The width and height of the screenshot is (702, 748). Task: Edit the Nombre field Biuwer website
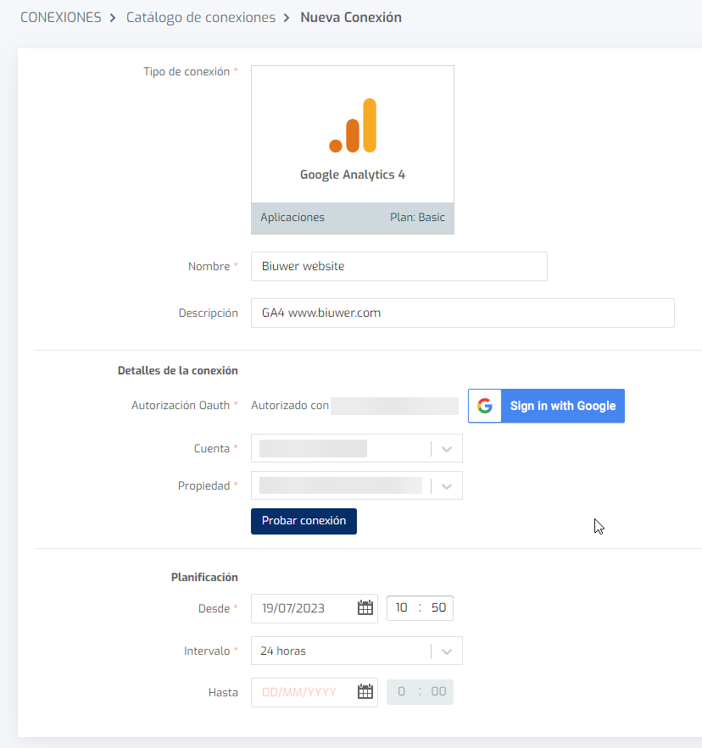(399, 266)
